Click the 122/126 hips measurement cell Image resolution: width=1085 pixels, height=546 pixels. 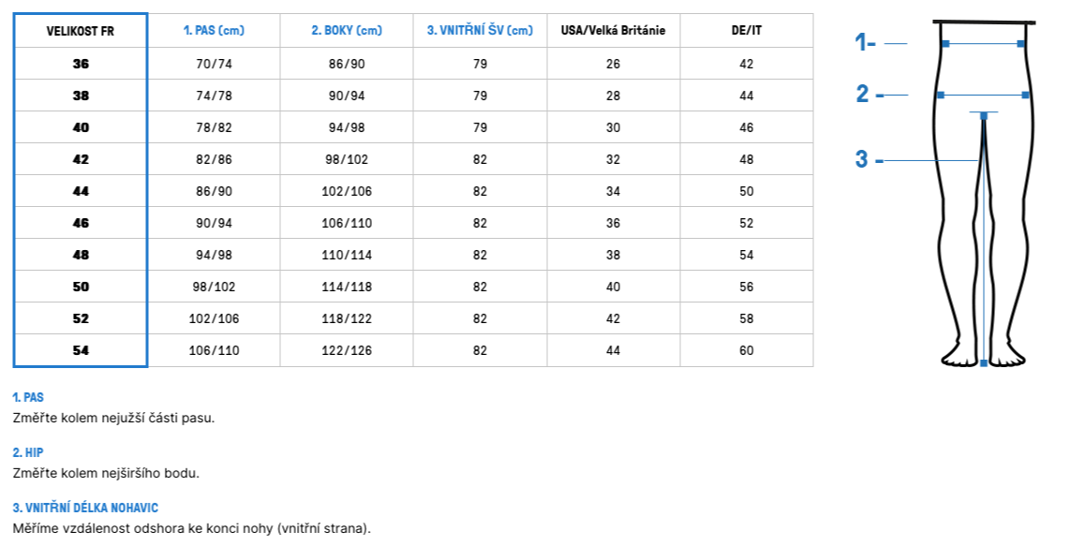click(x=347, y=351)
